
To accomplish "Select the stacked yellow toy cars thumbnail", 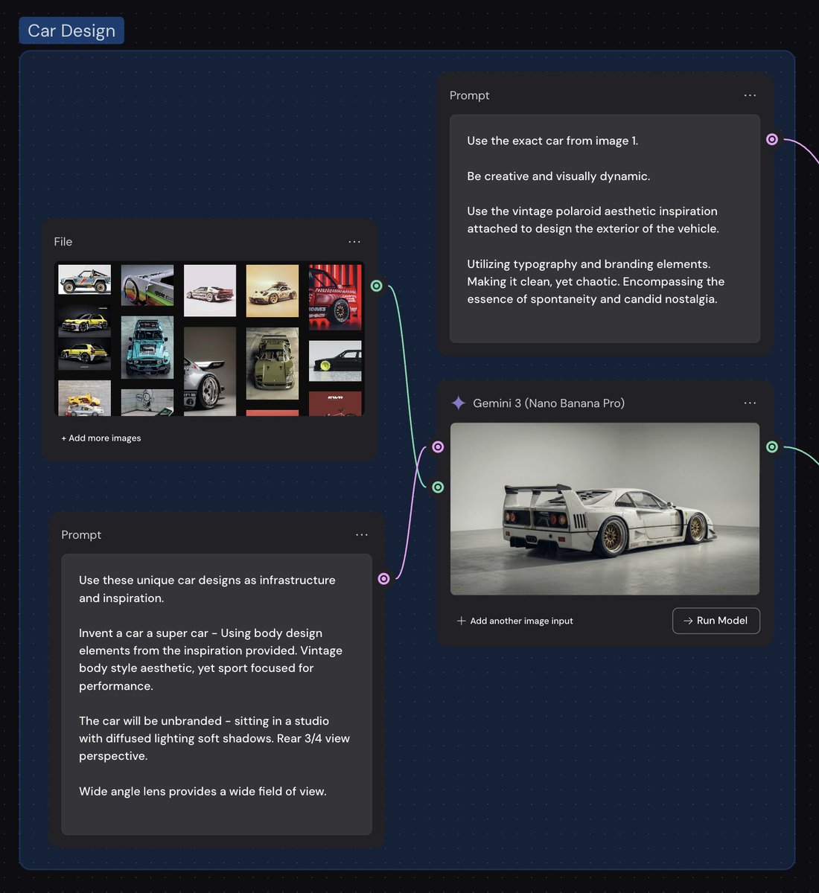I will [85, 398].
